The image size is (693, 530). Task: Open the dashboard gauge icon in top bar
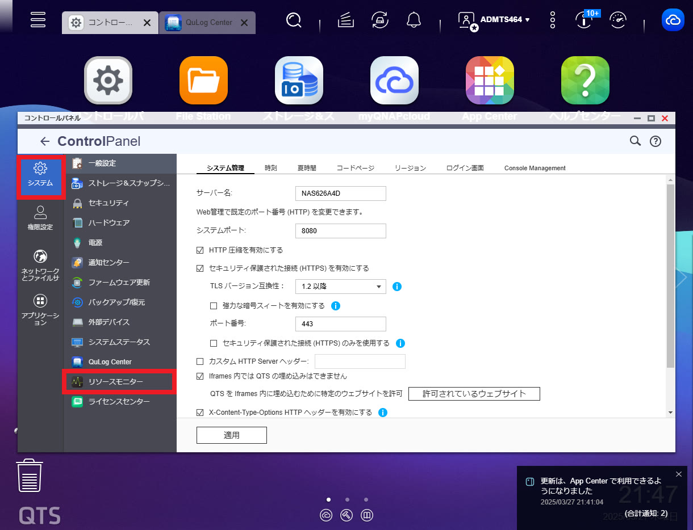pyautogui.click(x=618, y=20)
